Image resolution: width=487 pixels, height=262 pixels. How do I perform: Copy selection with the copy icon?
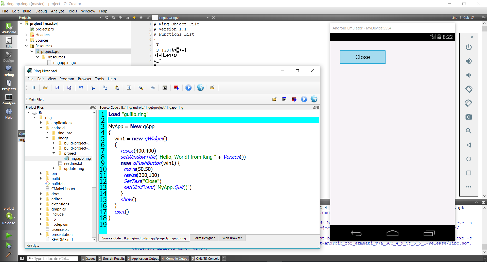(105, 88)
